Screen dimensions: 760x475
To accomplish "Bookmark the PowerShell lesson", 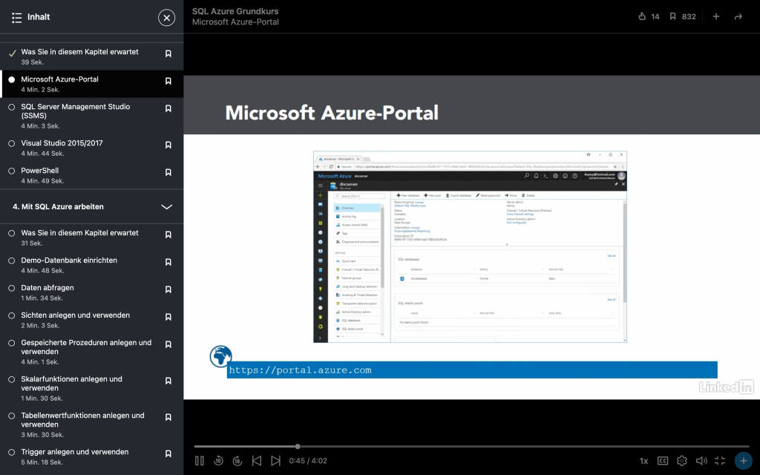I will tap(168, 175).
